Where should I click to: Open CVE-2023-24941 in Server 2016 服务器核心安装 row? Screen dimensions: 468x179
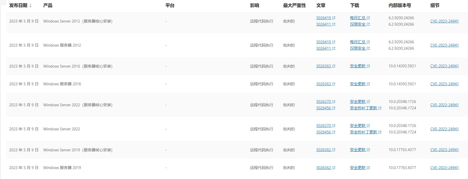[x=444, y=66]
